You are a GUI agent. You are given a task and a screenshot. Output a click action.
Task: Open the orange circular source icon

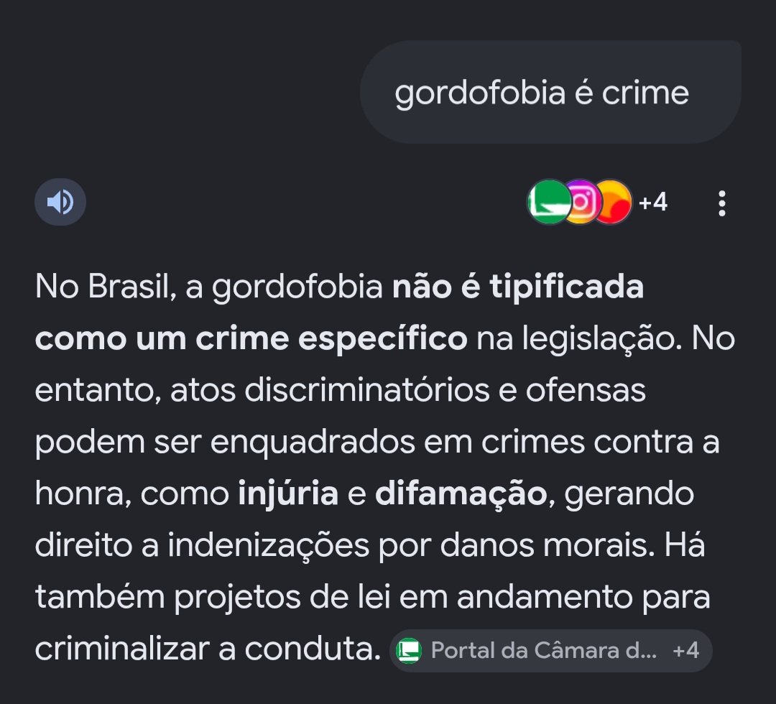(614, 202)
